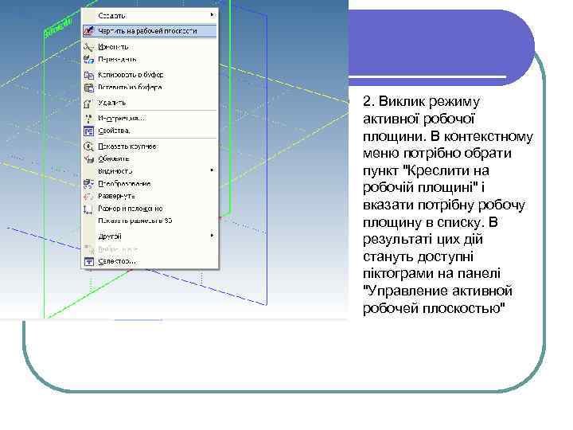Pick the Переместить command
Image resolution: width=573 pixels, height=430 pixels.
[150, 59]
